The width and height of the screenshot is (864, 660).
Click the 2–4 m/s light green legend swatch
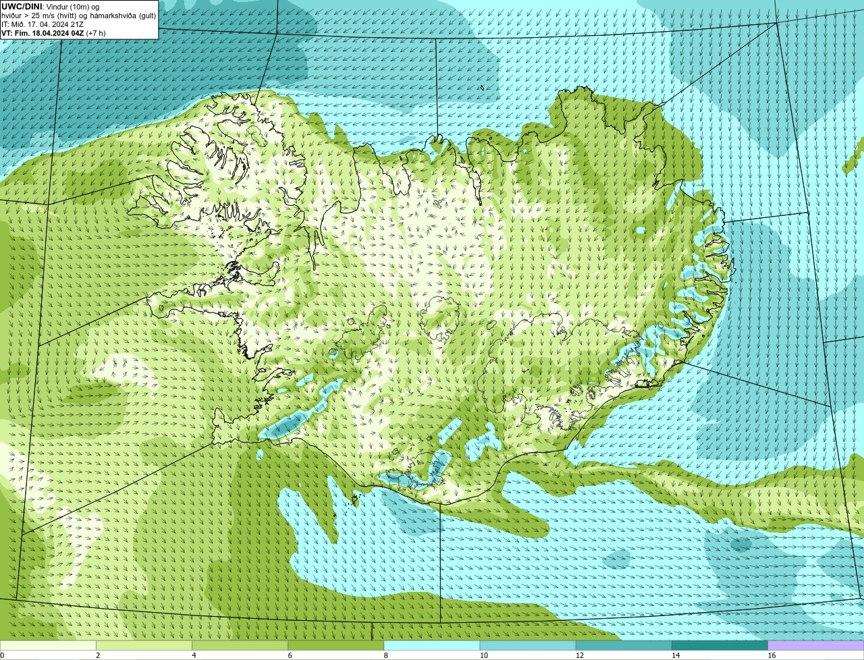point(144,645)
